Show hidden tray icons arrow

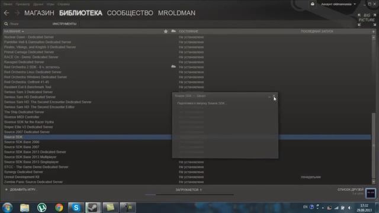pos(323,208)
